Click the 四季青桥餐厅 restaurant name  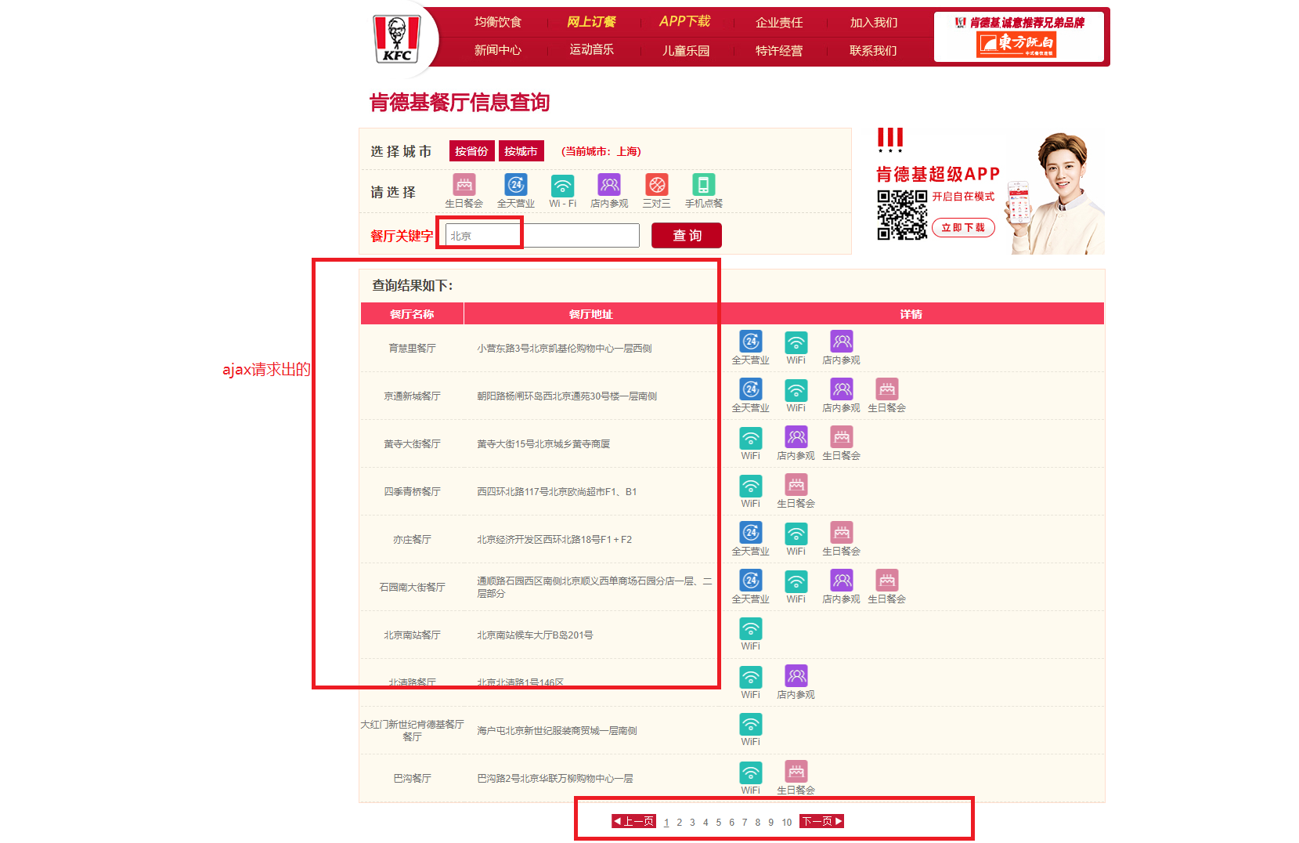tap(412, 491)
